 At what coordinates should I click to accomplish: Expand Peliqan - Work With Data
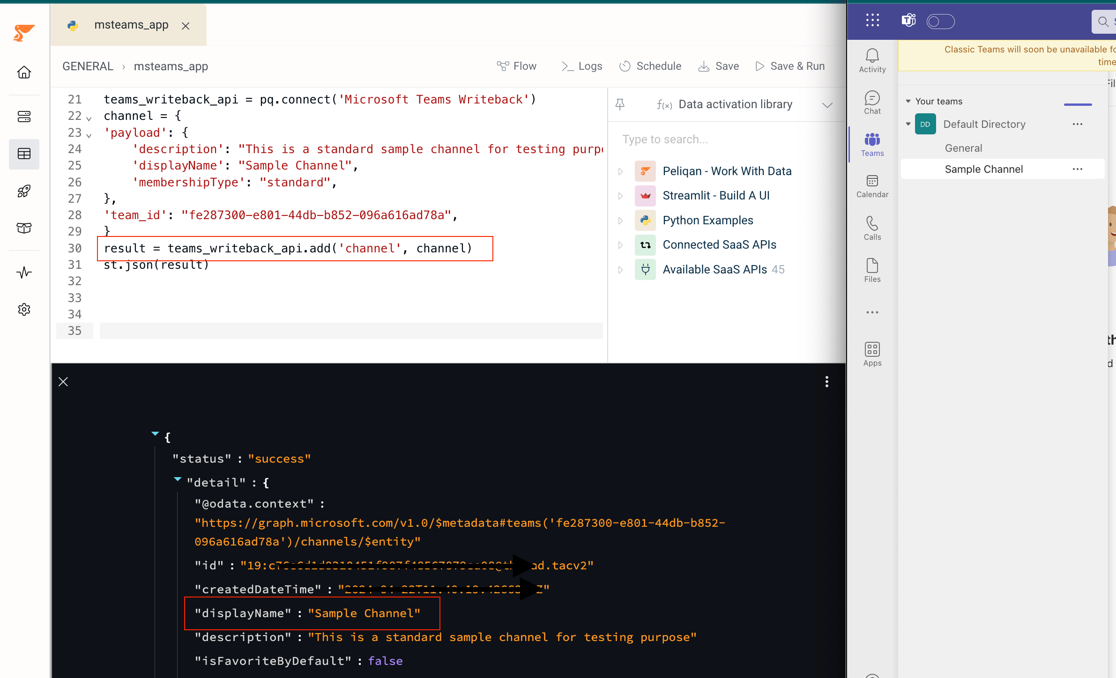(620, 171)
